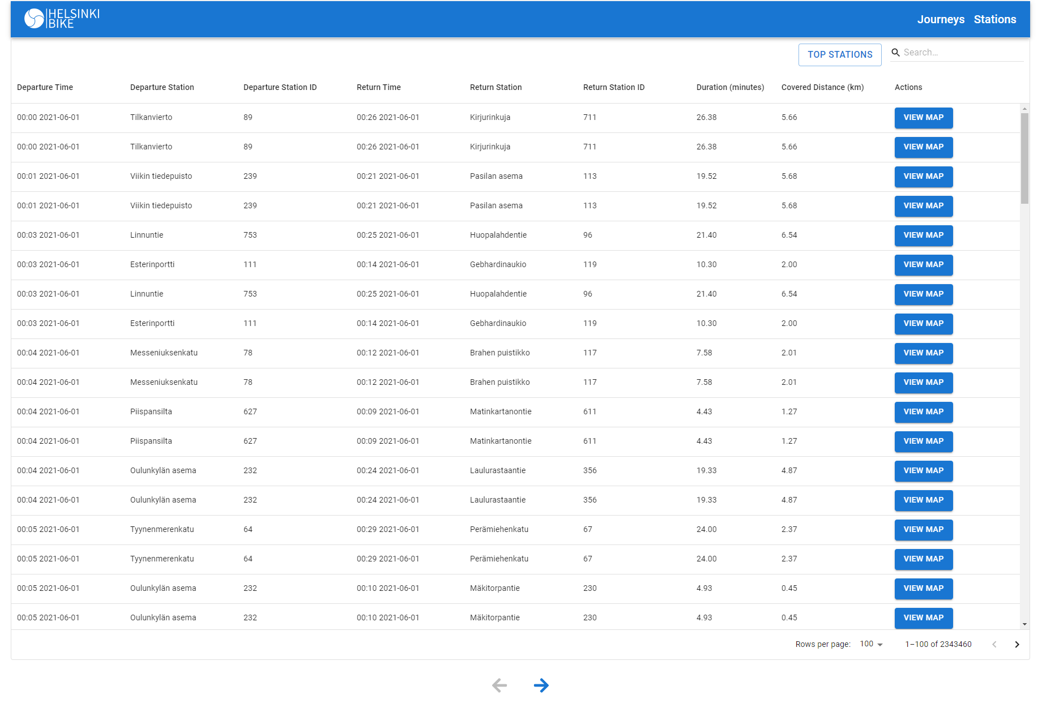View map for the Oulunkylän asema to Mäkitorpantie ride
The image size is (1042, 712).
pos(924,589)
